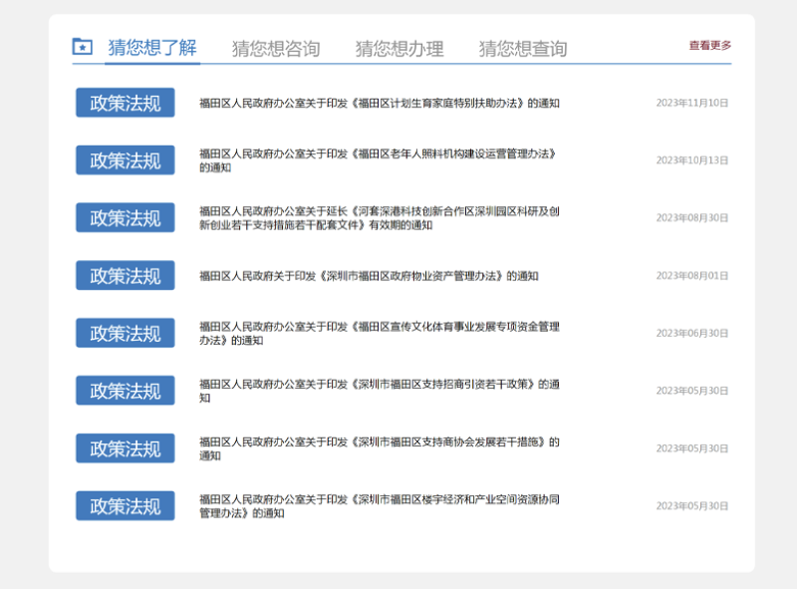Switch to the 猜您想咨询 tab
Image resolution: width=797 pixels, height=589 pixels.
(x=276, y=49)
